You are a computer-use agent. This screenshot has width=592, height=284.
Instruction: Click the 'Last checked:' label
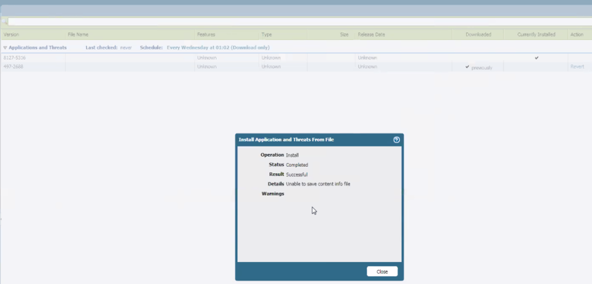tap(102, 48)
